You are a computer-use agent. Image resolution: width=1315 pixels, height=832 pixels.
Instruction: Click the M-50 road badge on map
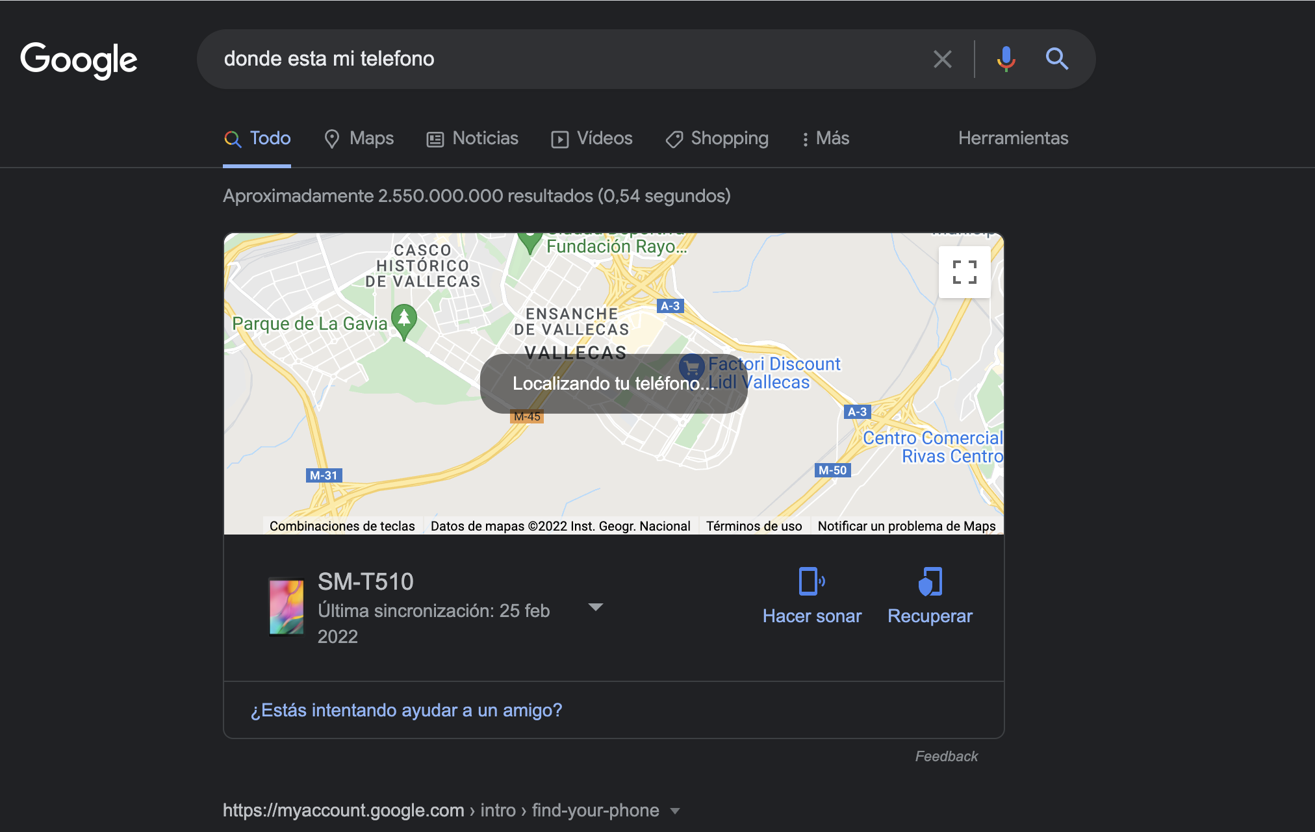832,470
